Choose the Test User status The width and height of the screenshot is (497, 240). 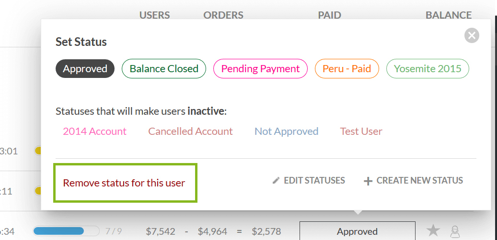pos(361,131)
